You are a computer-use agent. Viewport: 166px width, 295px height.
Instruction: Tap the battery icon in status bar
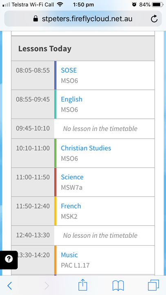tap(157, 5)
